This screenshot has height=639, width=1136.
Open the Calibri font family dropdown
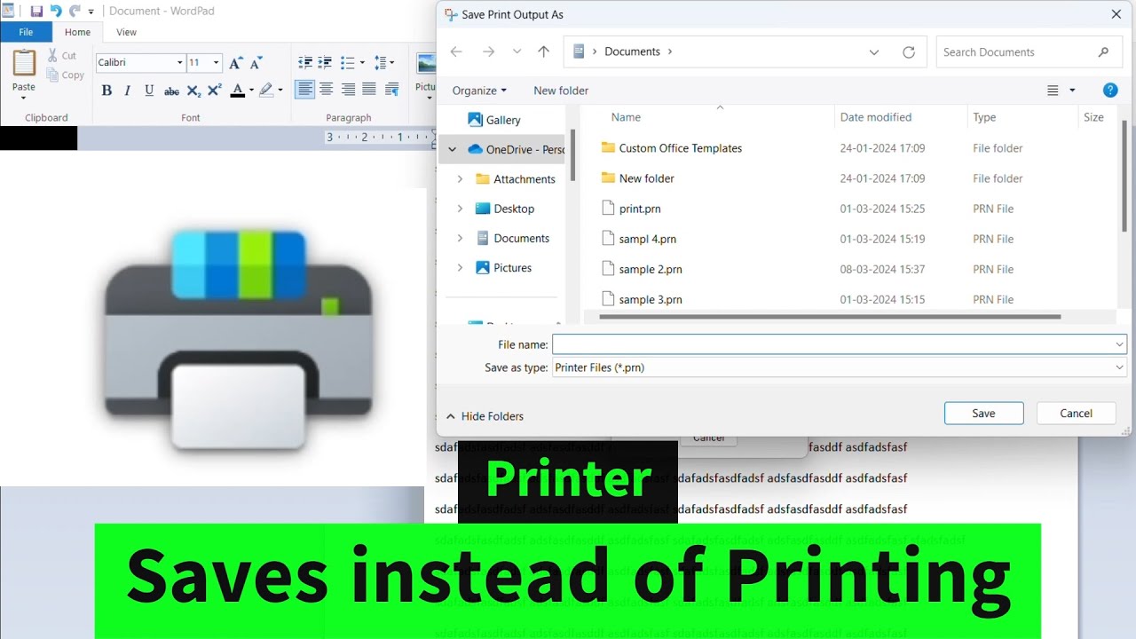point(179,63)
